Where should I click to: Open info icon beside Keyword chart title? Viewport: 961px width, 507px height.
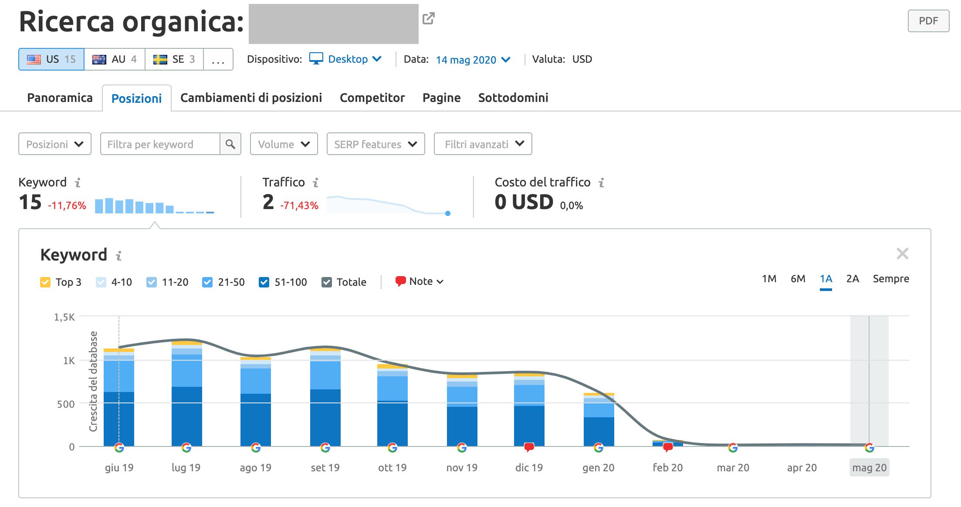pos(118,256)
